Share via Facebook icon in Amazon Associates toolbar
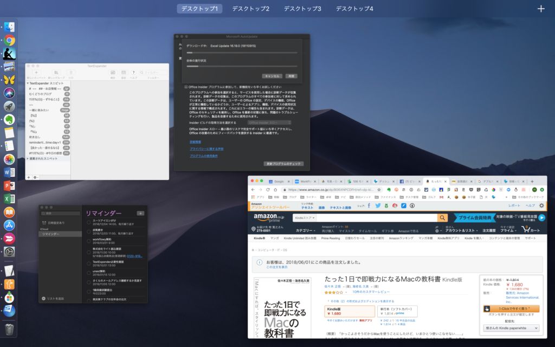The width and height of the screenshot is (555, 347). point(369,205)
